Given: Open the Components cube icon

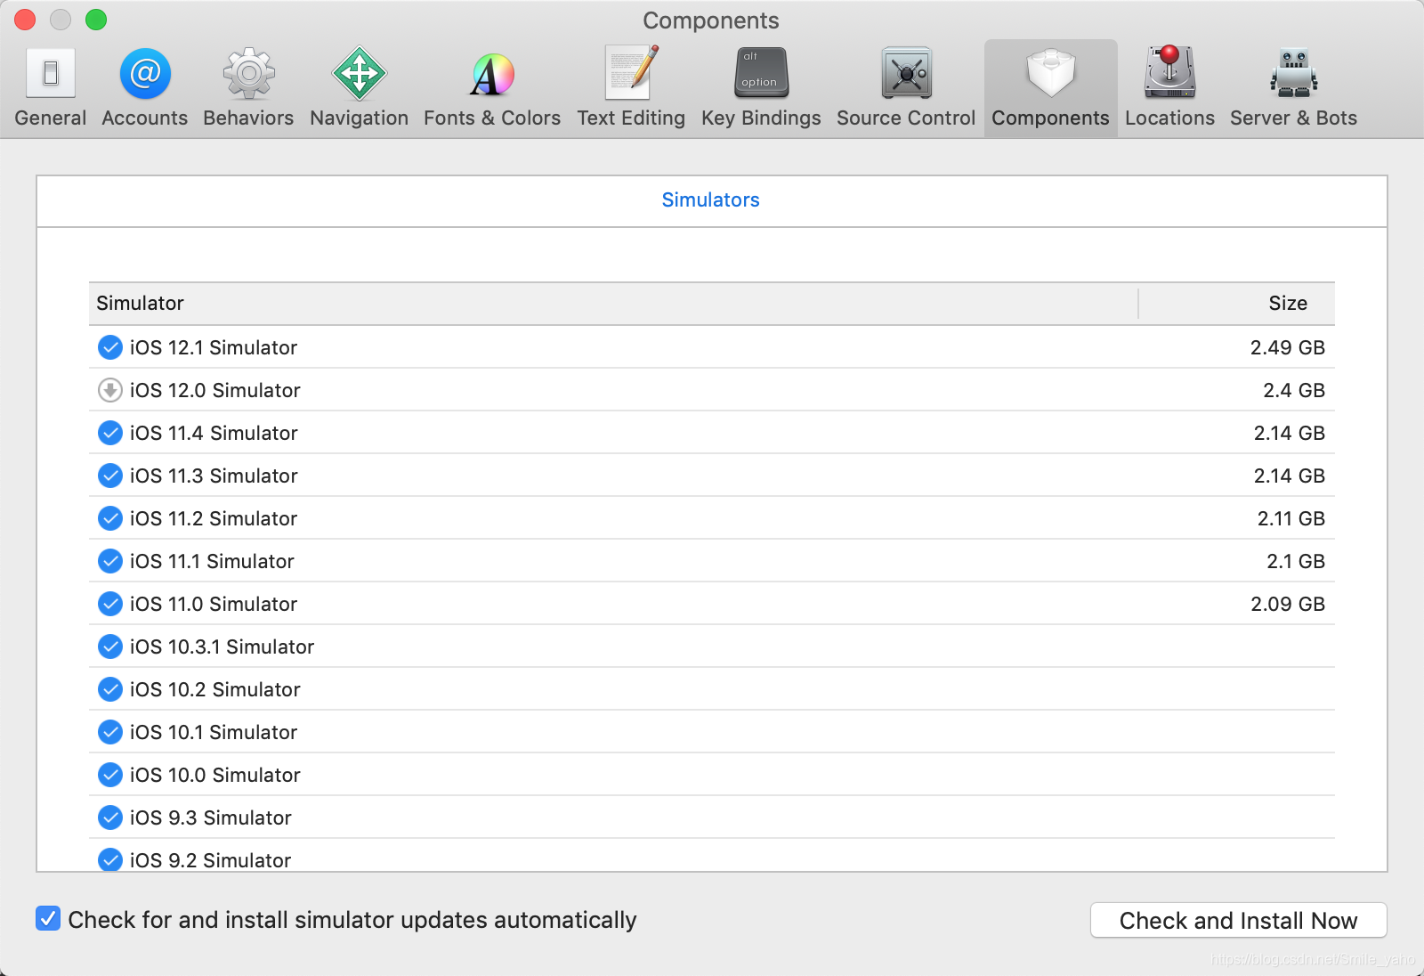Looking at the screenshot, I should pyautogui.click(x=1050, y=73).
